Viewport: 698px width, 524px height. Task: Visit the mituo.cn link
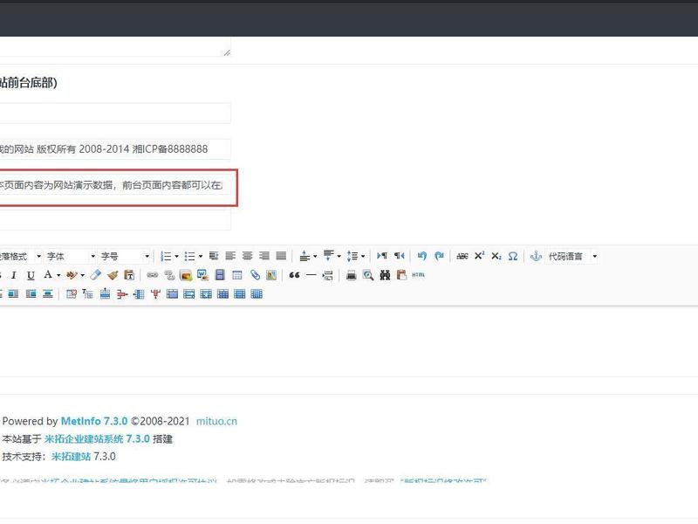click(216, 421)
